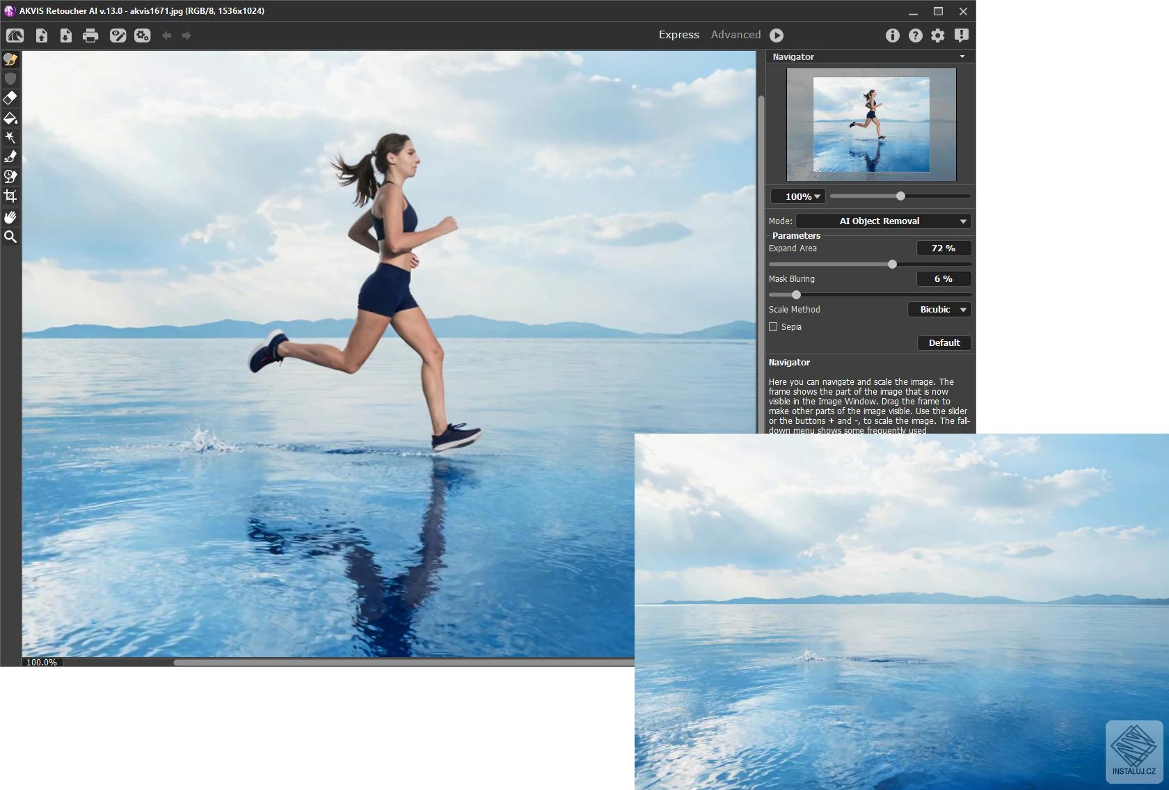Screen dimensions: 1169x790
Task: Maximize the AKVIS Retoucher window
Action: tap(938, 11)
